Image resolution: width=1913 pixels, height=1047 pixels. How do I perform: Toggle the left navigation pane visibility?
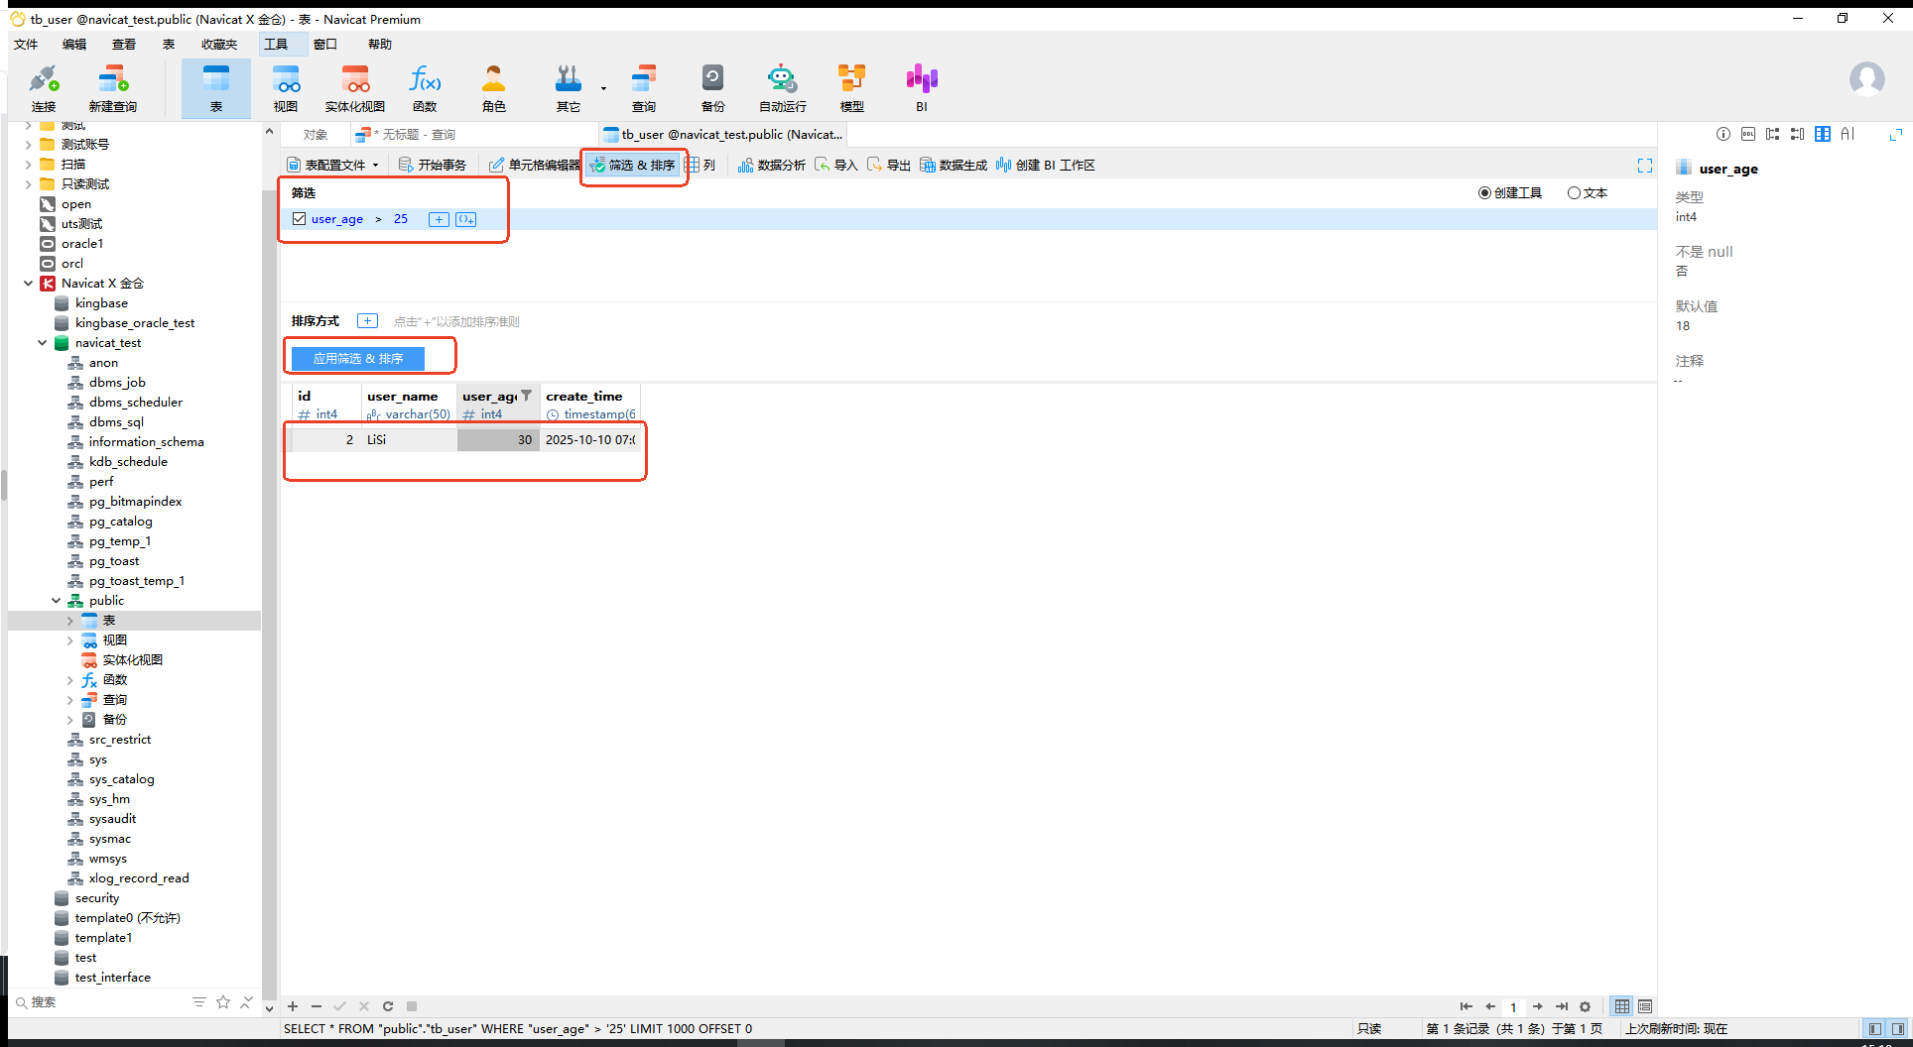coord(1875,1029)
